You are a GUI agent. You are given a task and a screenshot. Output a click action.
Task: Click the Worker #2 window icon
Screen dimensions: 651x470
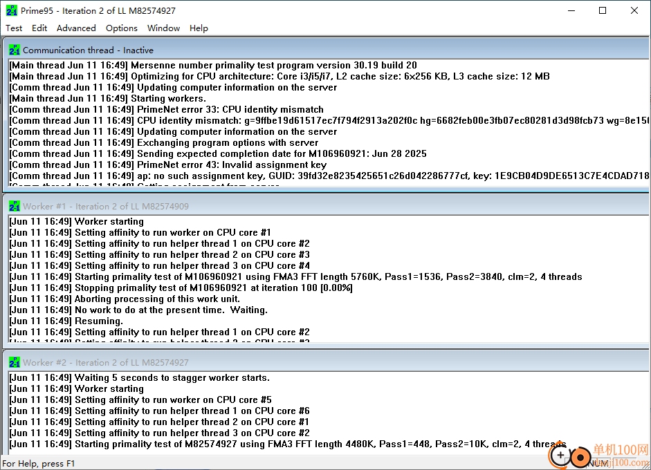point(15,363)
